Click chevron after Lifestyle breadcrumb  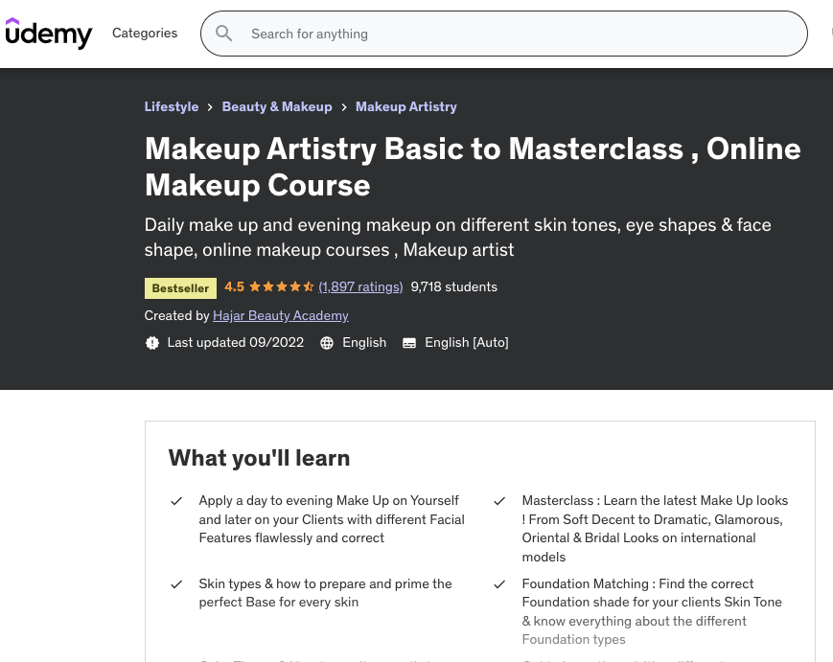[x=210, y=107]
